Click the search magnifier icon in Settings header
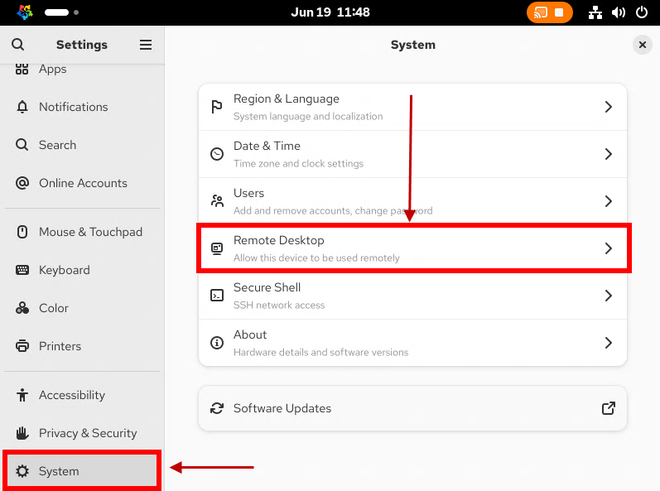 pos(17,44)
